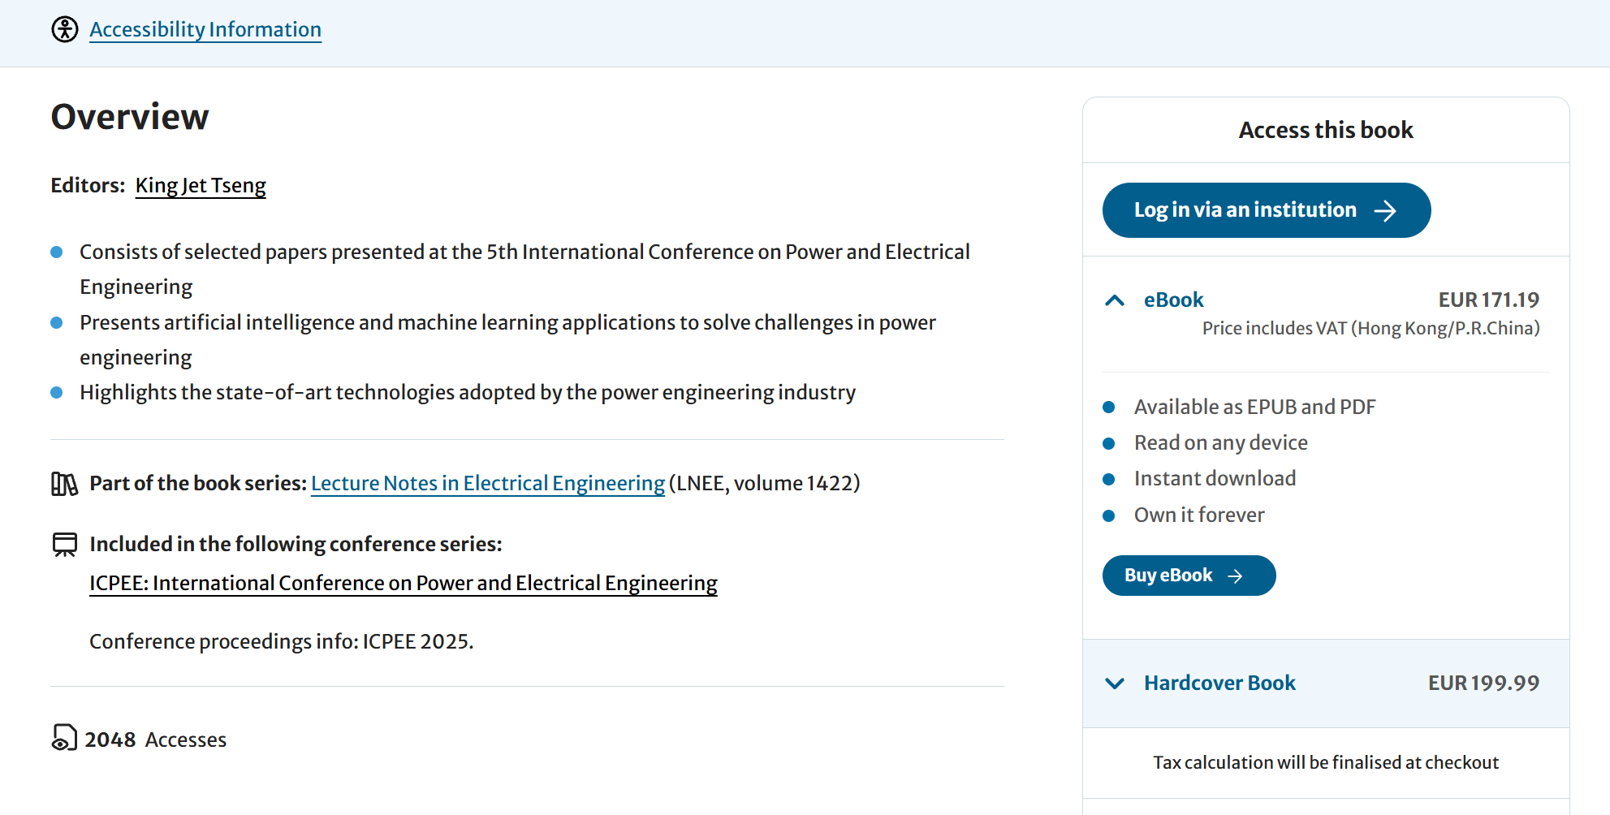Click the 2048 Accesses count
1610x815 pixels.
click(155, 740)
